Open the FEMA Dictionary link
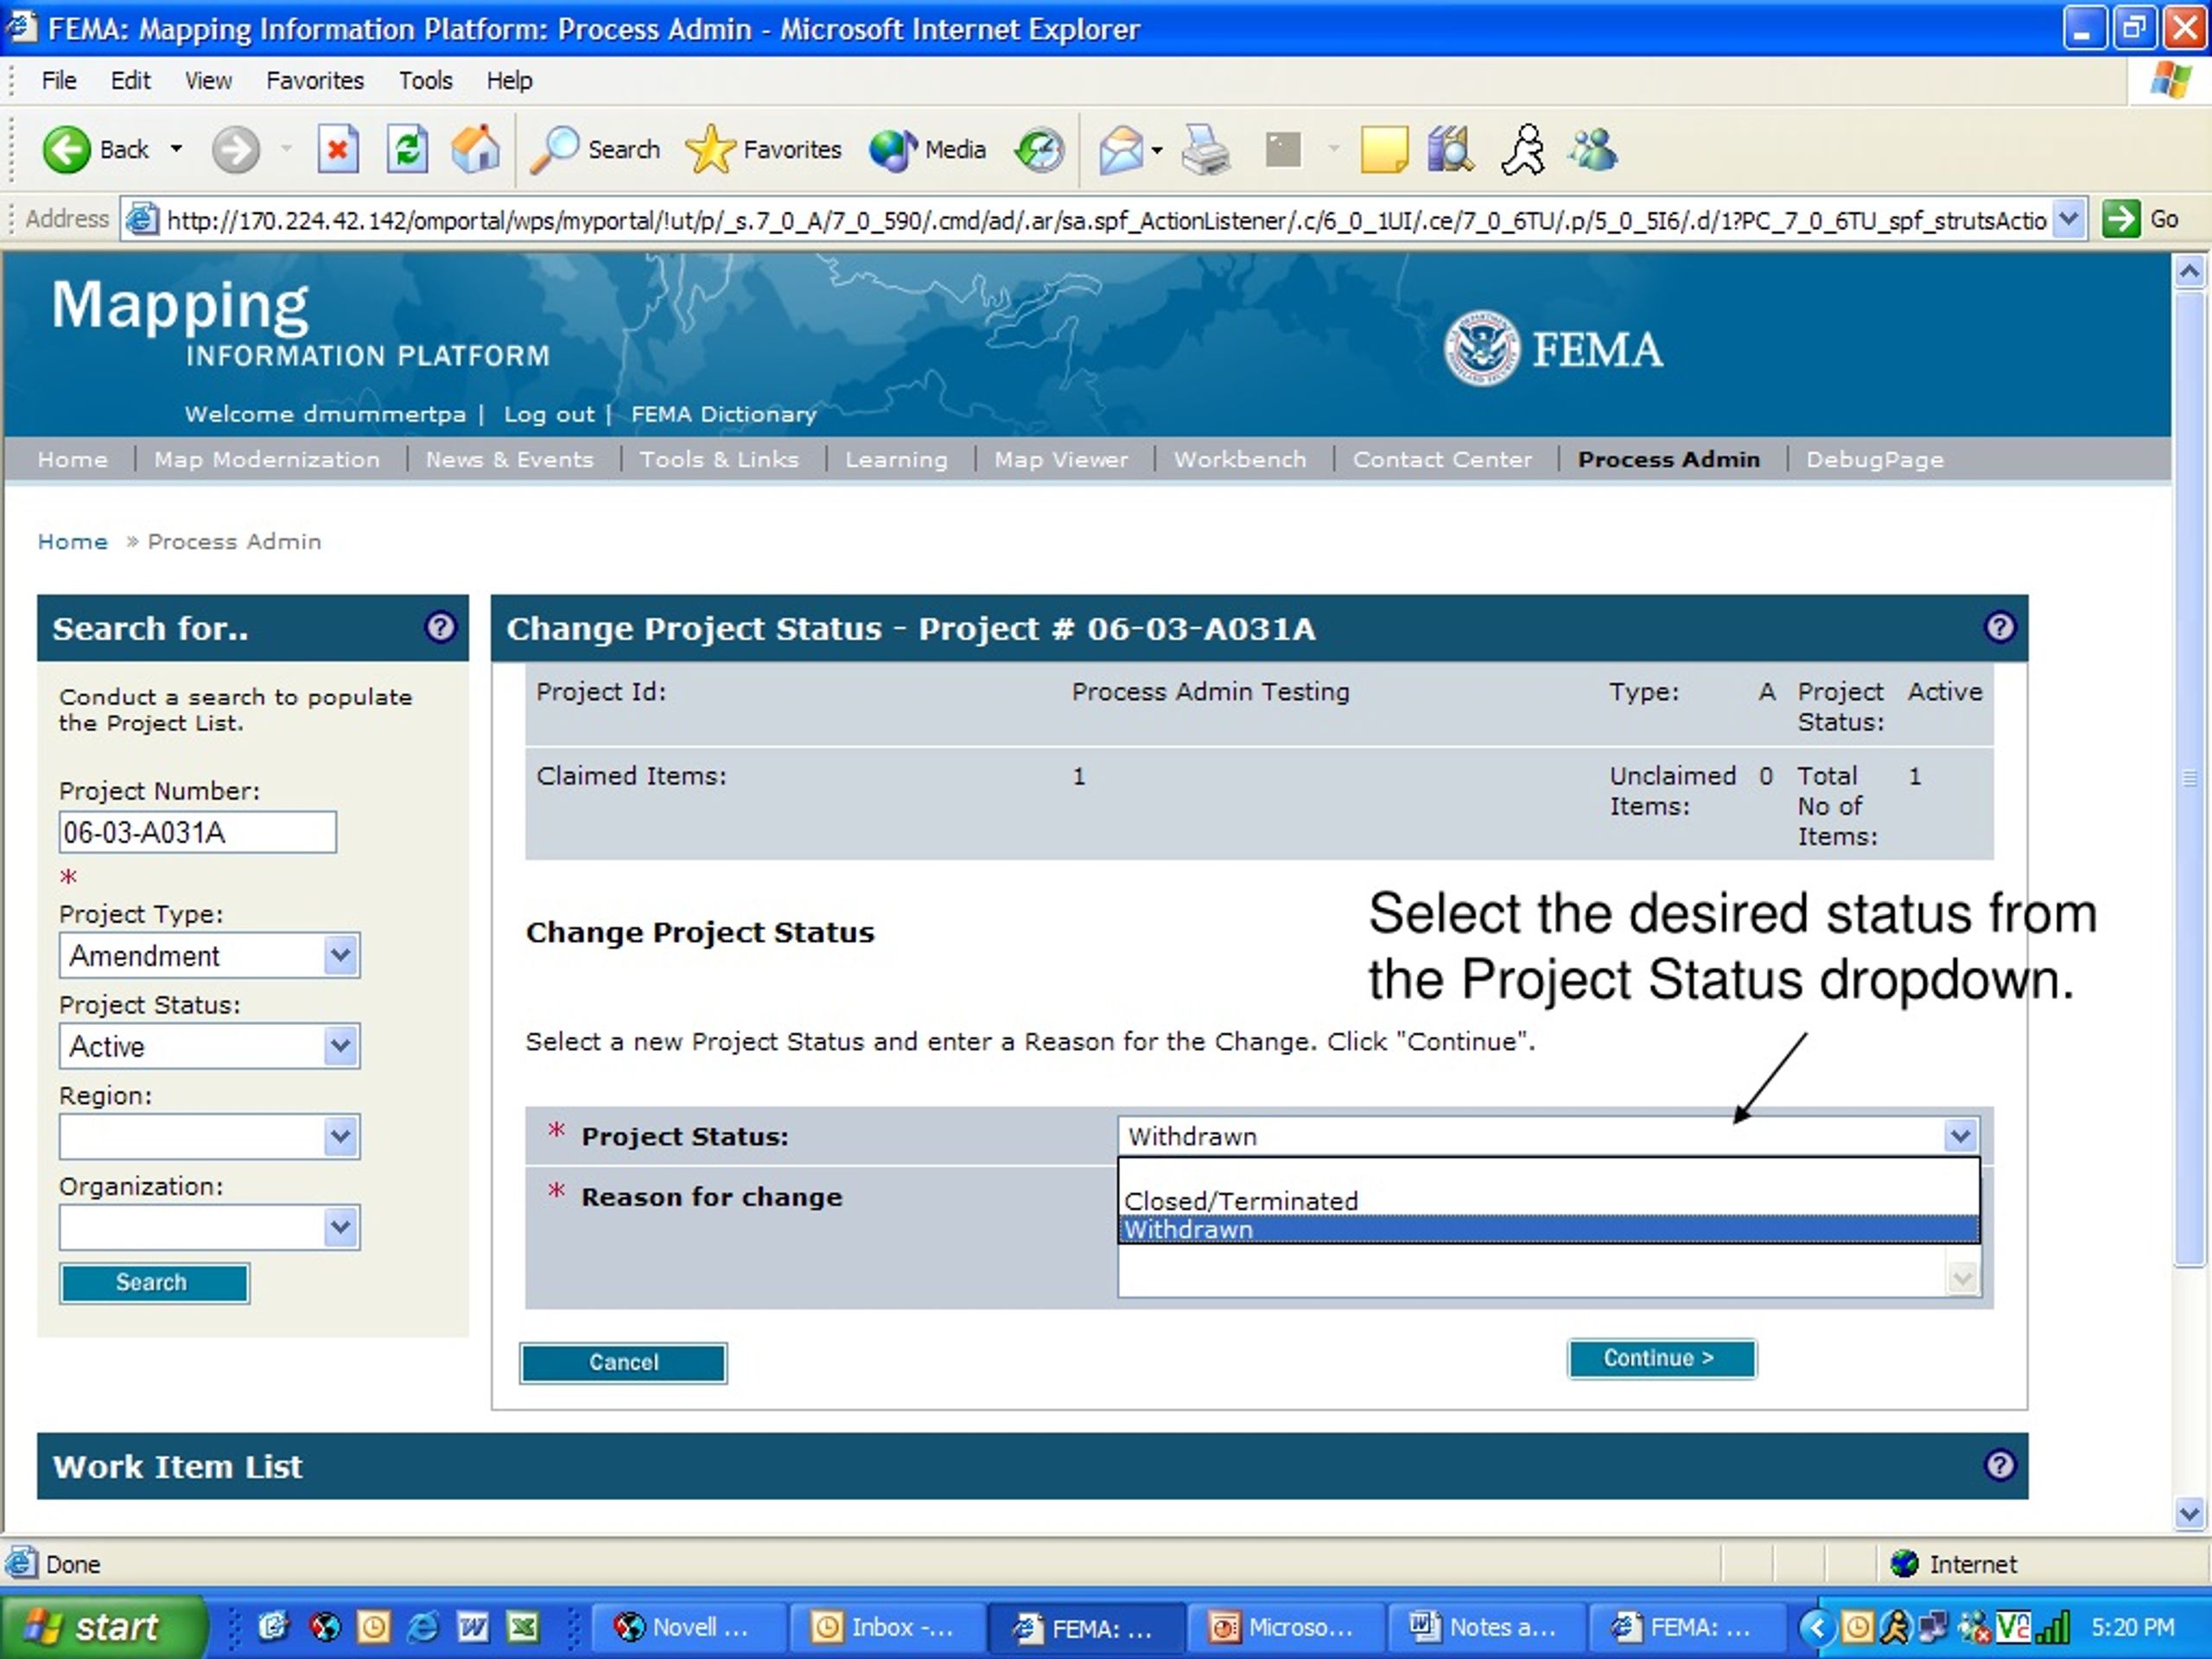 point(724,414)
